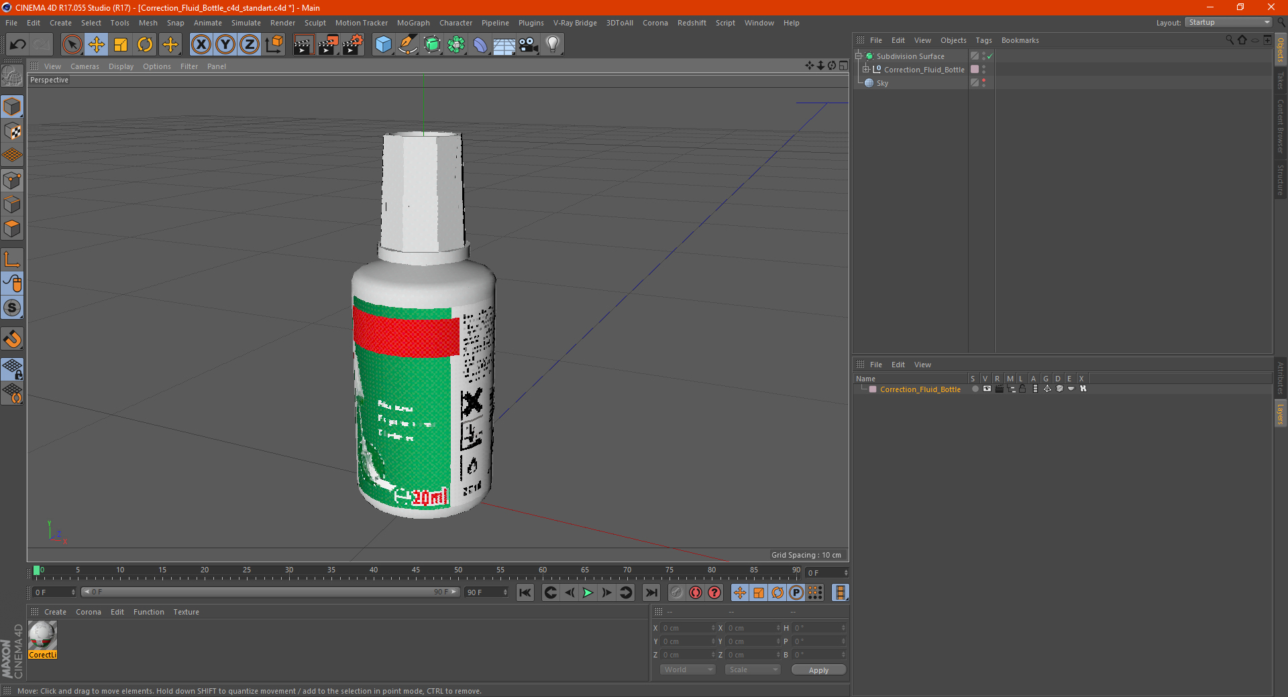Image resolution: width=1288 pixels, height=697 pixels.
Task: Open the viewport Cameras menu
Action: (x=85, y=66)
